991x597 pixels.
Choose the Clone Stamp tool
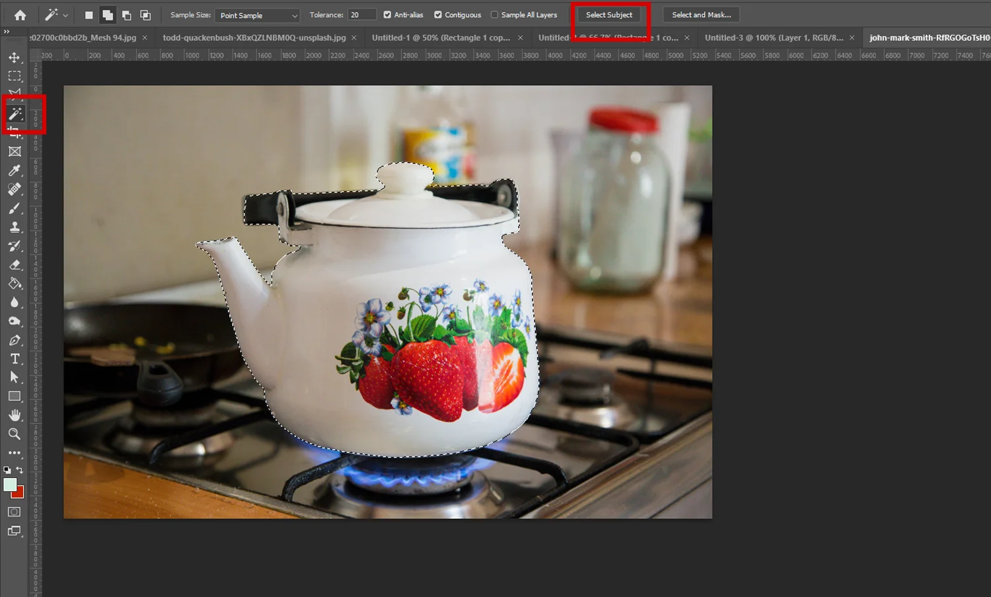coord(15,227)
